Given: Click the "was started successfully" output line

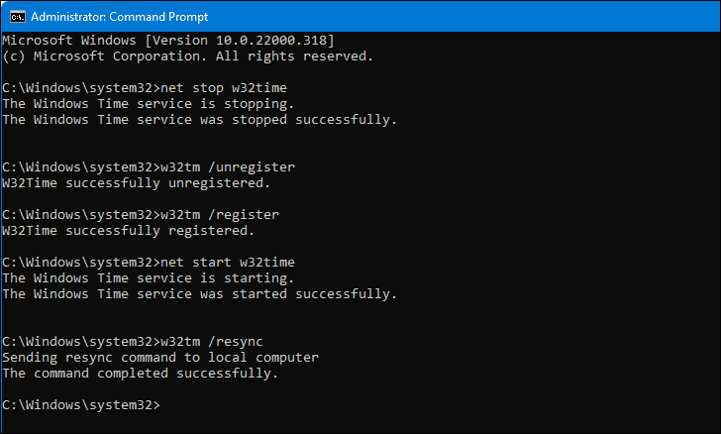Looking at the screenshot, I should 199,293.
